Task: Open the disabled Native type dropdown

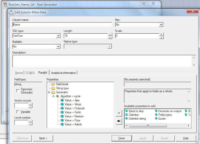Action: point(110,46)
